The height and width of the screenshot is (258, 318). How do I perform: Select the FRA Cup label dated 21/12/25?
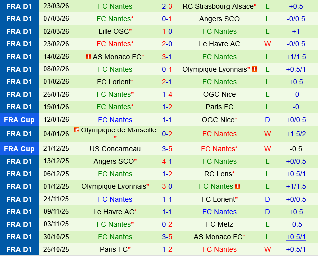pyautogui.click(x=19, y=149)
